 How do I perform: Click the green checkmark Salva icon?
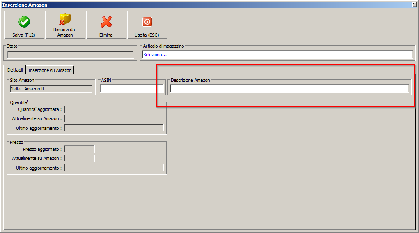click(x=24, y=22)
